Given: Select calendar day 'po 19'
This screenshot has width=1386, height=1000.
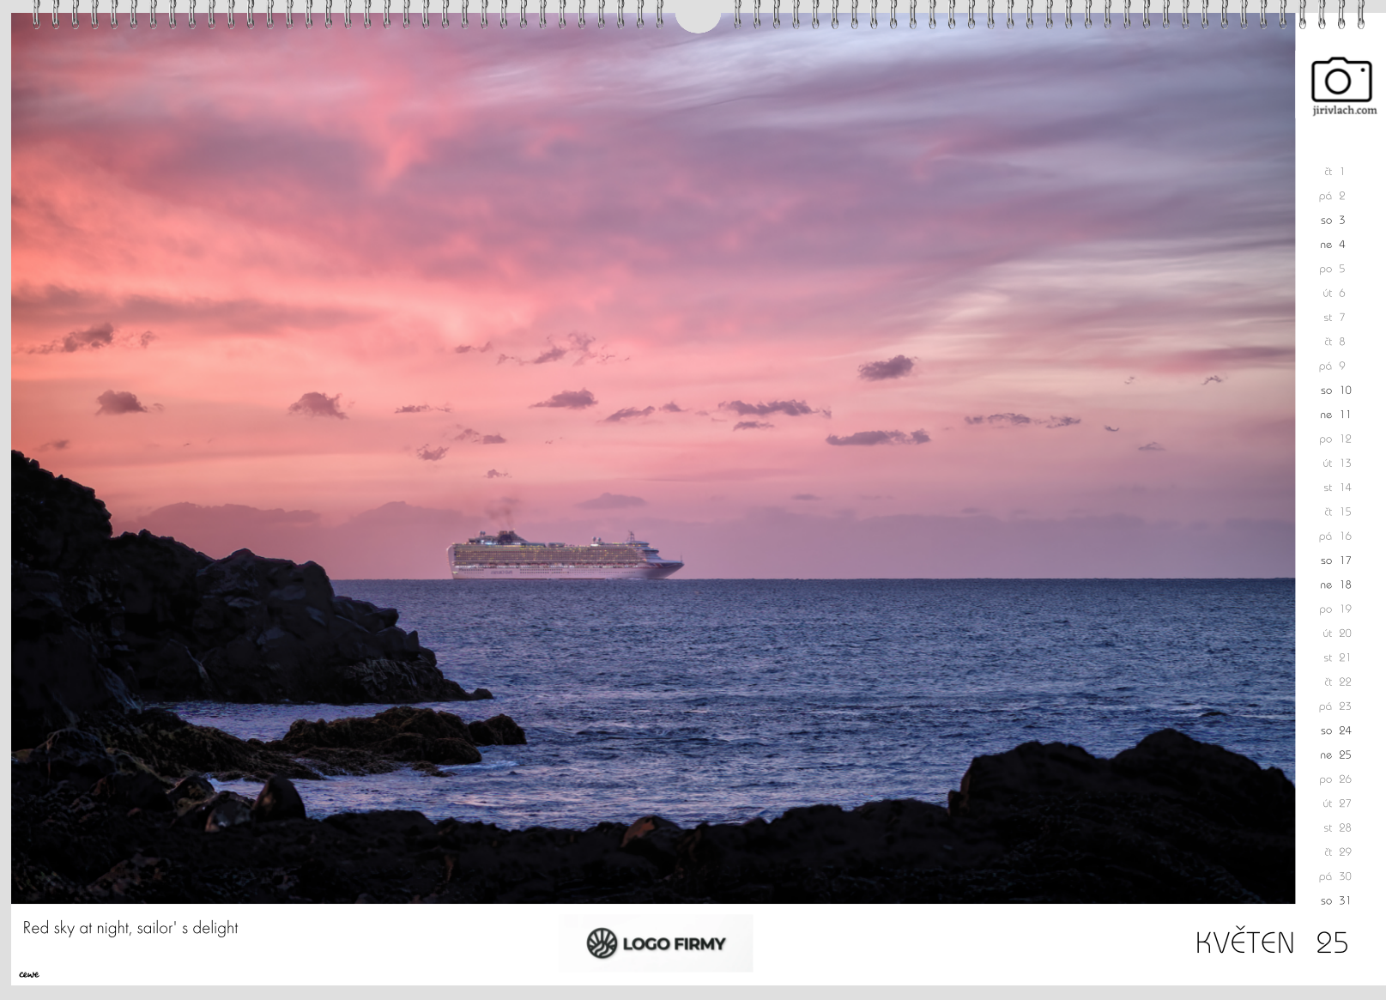Looking at the screenshot, I should 1335,609.
